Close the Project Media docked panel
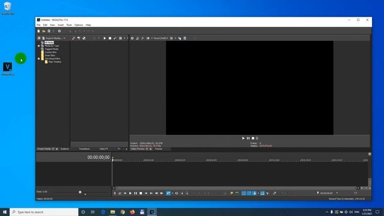384x216 pixels. click(x=57, y=149)
